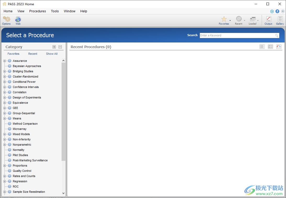Switch to thumbnail chart view icon
286x198 pixels.
(279, 47)
